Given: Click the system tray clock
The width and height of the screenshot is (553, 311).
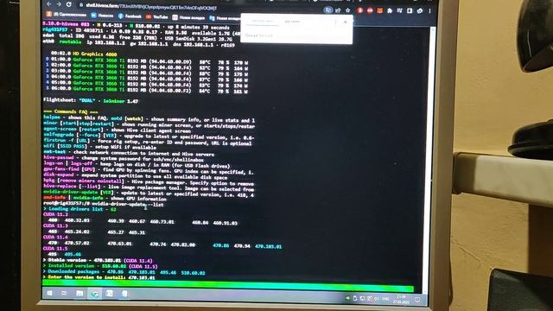Looking at the screenshot, I should pos(401,299).
